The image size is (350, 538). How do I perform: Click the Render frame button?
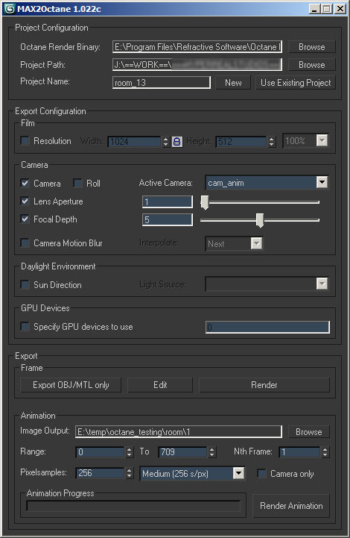point(264,385)
